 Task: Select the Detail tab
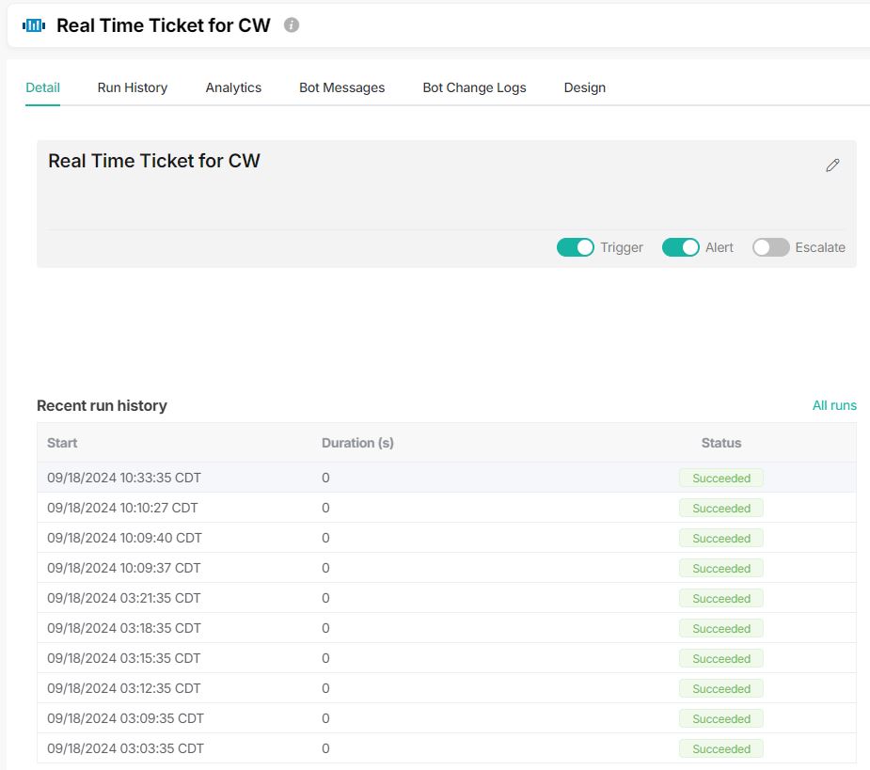[x=43, y=87]
